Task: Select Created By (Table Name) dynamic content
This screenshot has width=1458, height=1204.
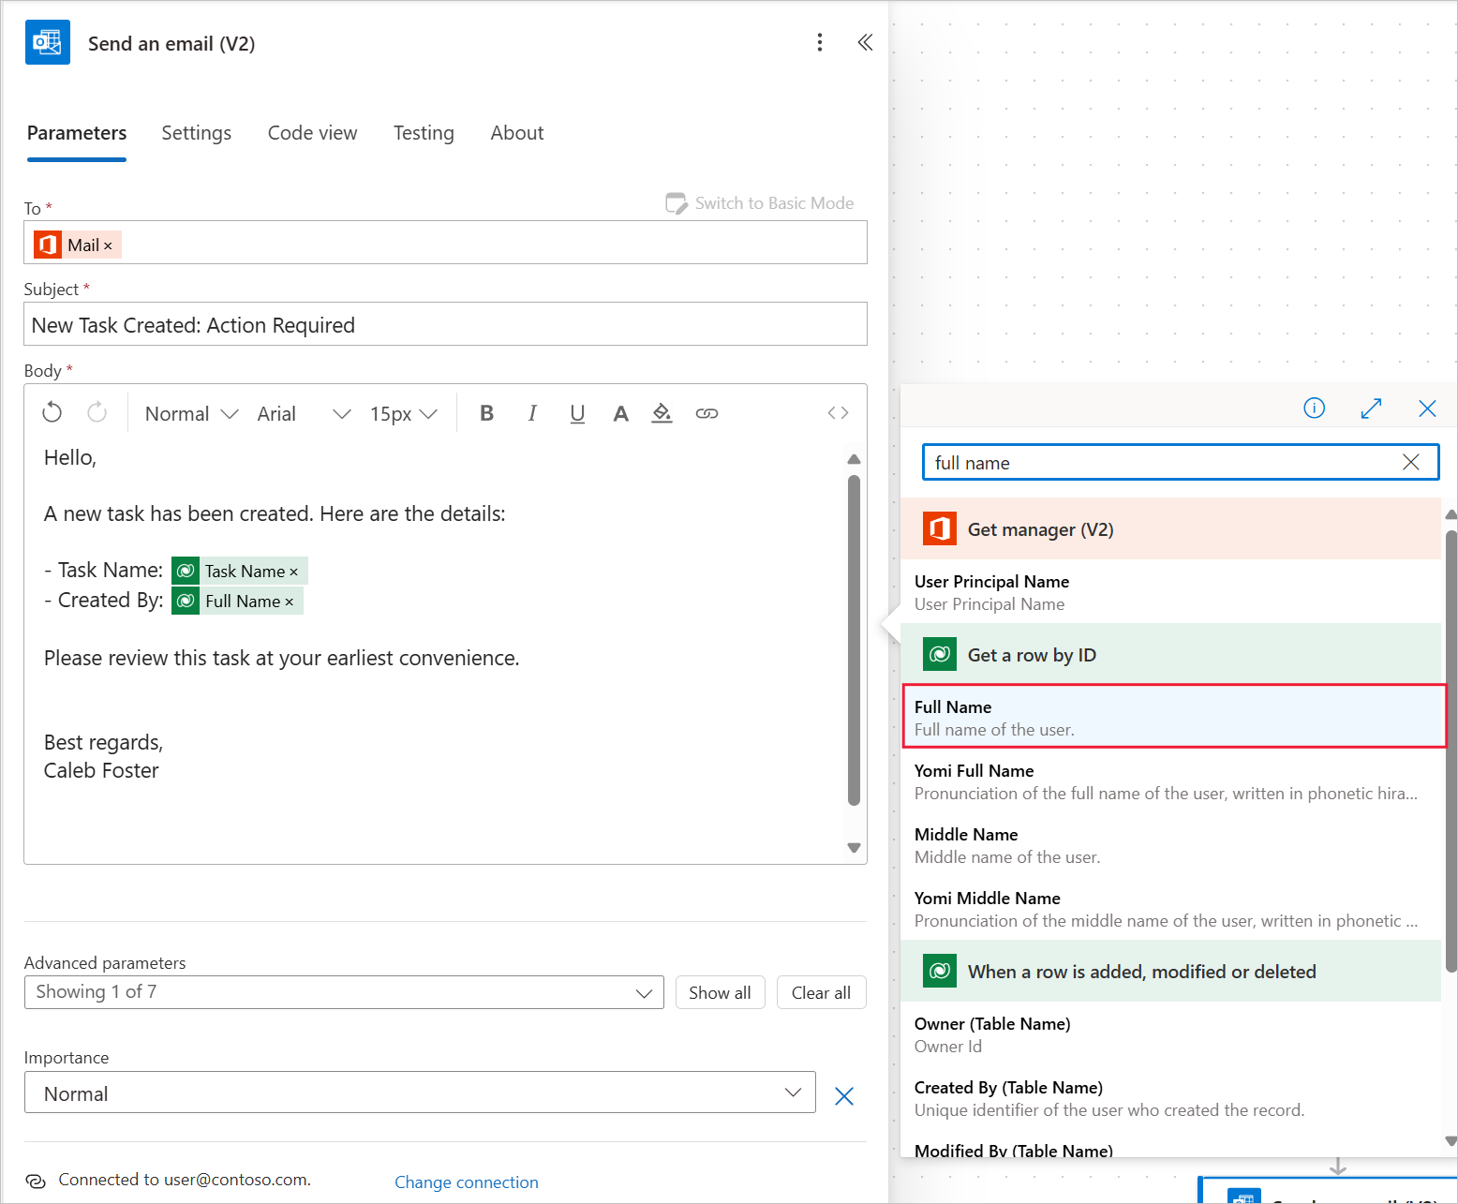Action: click(1171, 1097)
